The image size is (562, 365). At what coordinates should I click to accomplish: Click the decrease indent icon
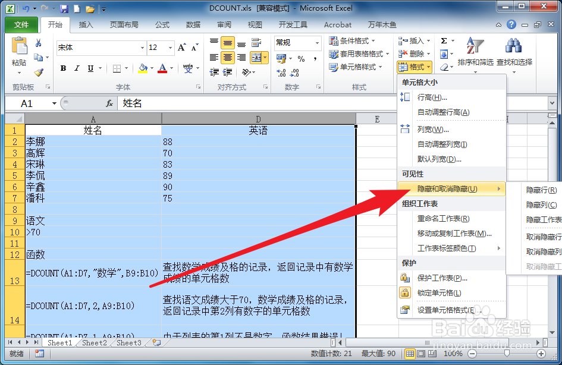[214, 73]
